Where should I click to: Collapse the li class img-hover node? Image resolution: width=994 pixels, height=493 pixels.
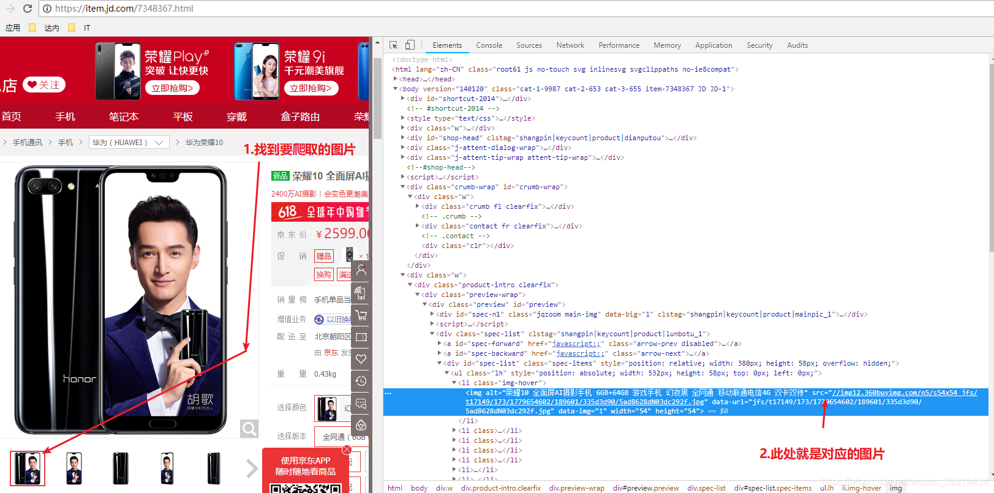coord(454,383)
